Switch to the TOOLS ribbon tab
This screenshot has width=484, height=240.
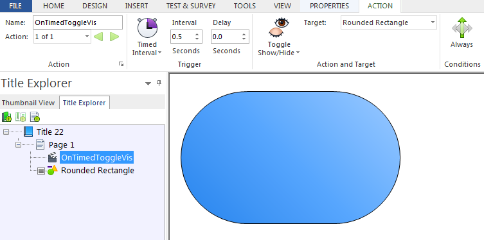coord(245,6)
